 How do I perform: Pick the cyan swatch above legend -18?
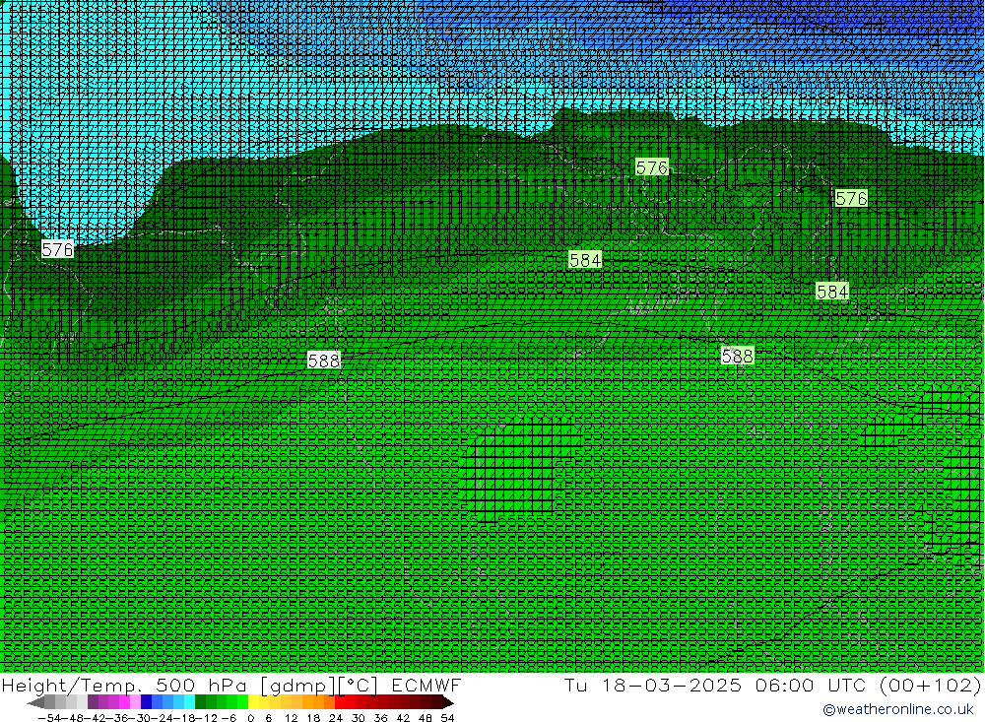189,702
